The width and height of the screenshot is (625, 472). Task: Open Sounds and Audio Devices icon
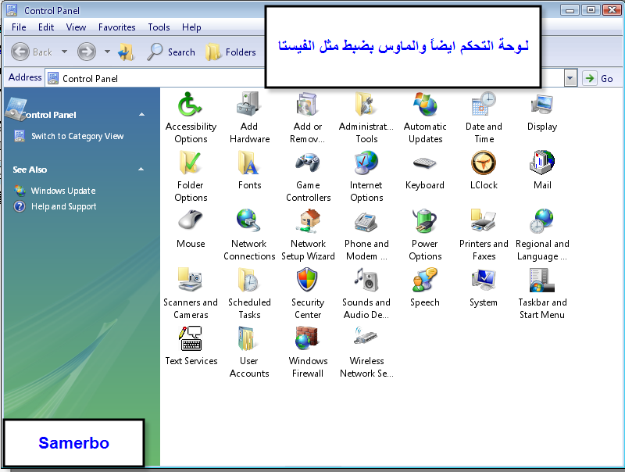(366, 281)
